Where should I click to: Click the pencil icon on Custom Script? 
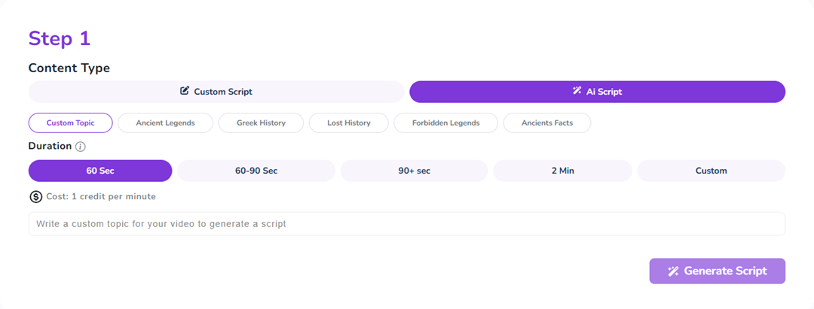185,91
